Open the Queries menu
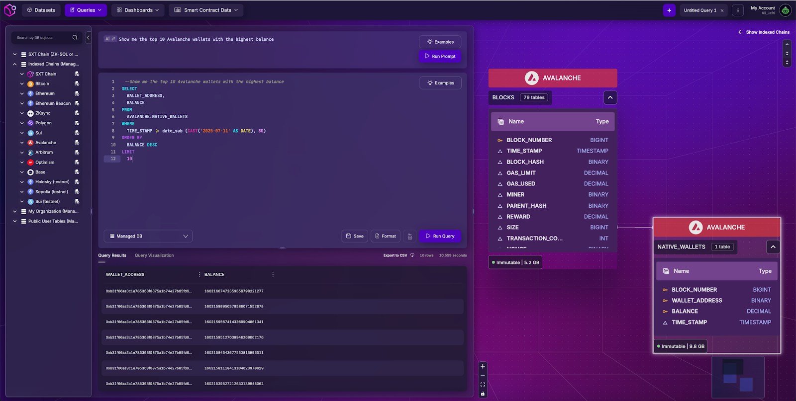Viewport: 796px width, 401px height. pos(86,10)
